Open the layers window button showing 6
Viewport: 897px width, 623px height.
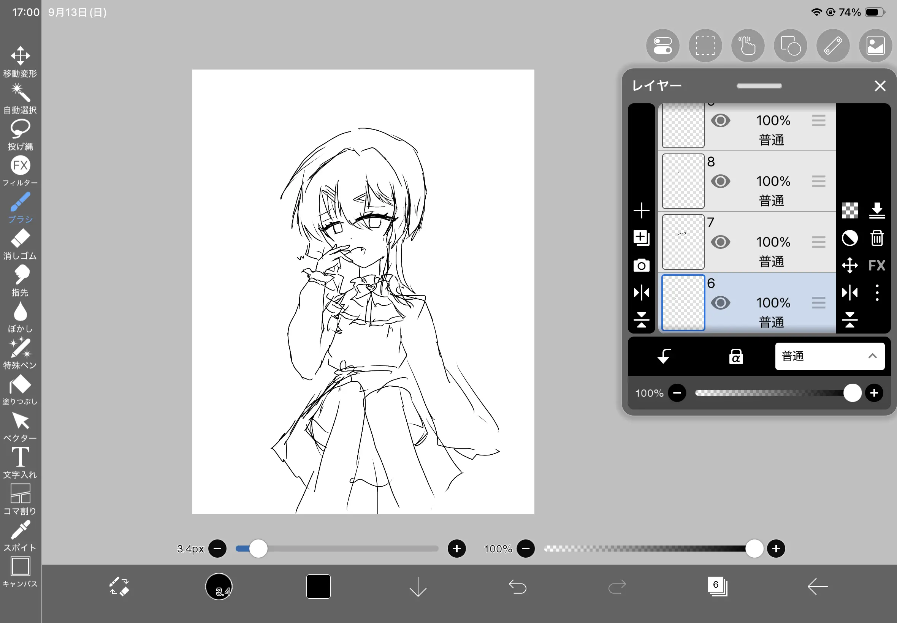(x=717, y=586)
